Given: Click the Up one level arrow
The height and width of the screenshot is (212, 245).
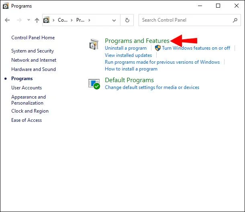Looking at the screenshot, I should [x=37, y=20].
